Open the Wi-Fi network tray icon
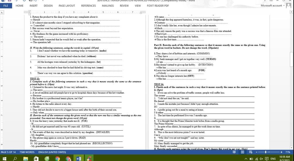 point(256,159)
